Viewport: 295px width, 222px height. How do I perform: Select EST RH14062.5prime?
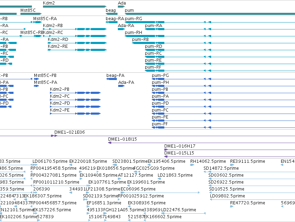pyautogui.click(x=208, y=161)
